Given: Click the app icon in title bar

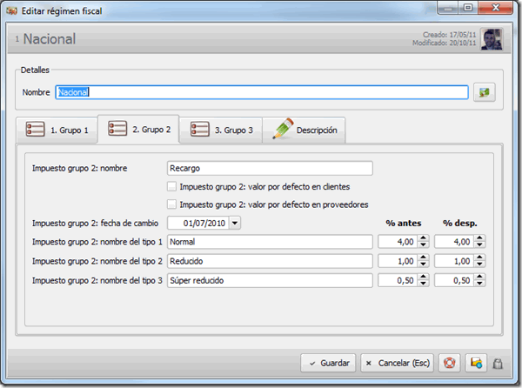Looking at the screenshot, I should (x=11, y=11).
